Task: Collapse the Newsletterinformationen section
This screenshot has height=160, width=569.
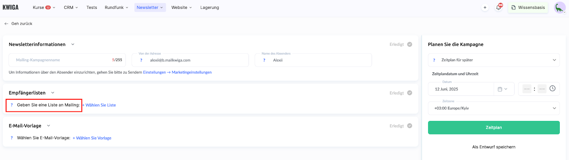Action: [73, 44]
